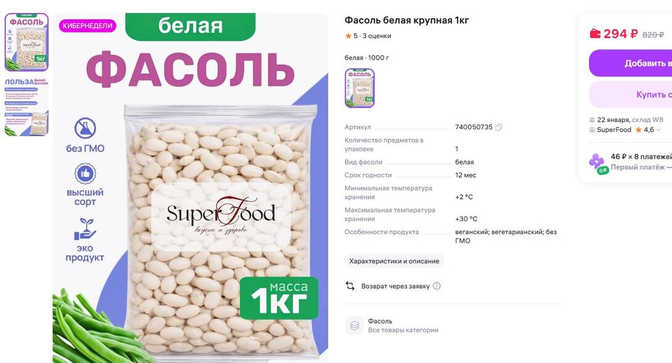Expand the SuperFood seller rating chevron
Screen dimensions: 672x363
click(x=658, y=130)
